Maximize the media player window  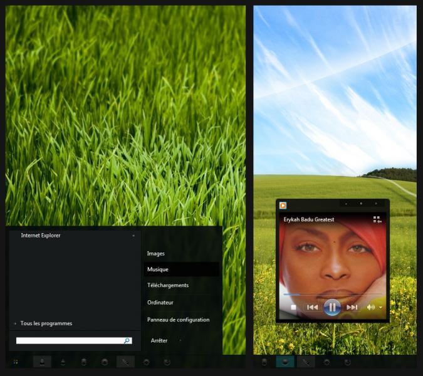361,204
